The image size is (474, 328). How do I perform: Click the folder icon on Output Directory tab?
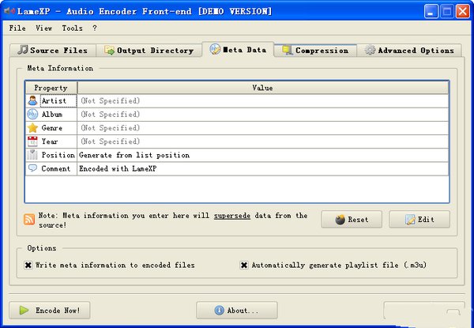[x=110, y=50]
